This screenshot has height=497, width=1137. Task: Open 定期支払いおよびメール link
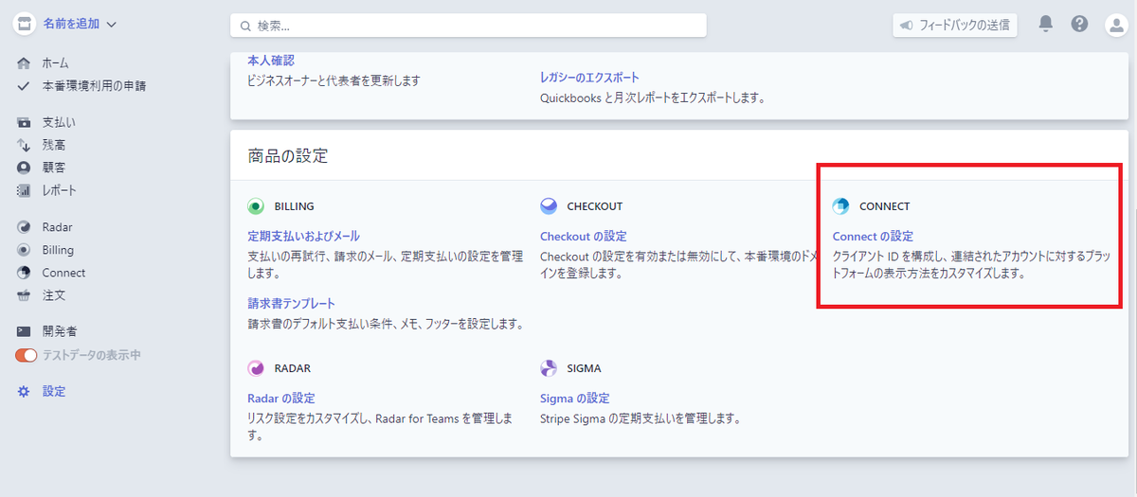303,236
